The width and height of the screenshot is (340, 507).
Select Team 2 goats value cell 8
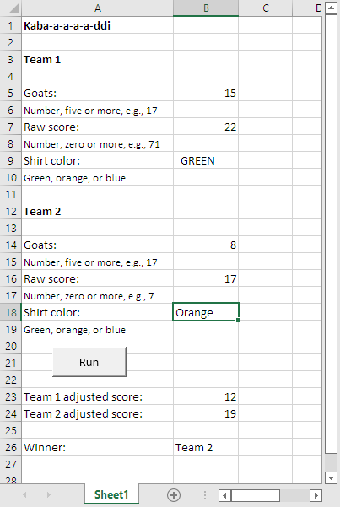206,245
